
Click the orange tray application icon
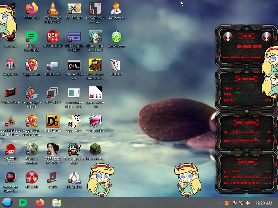pyautogui.click(x=227, y=203)
